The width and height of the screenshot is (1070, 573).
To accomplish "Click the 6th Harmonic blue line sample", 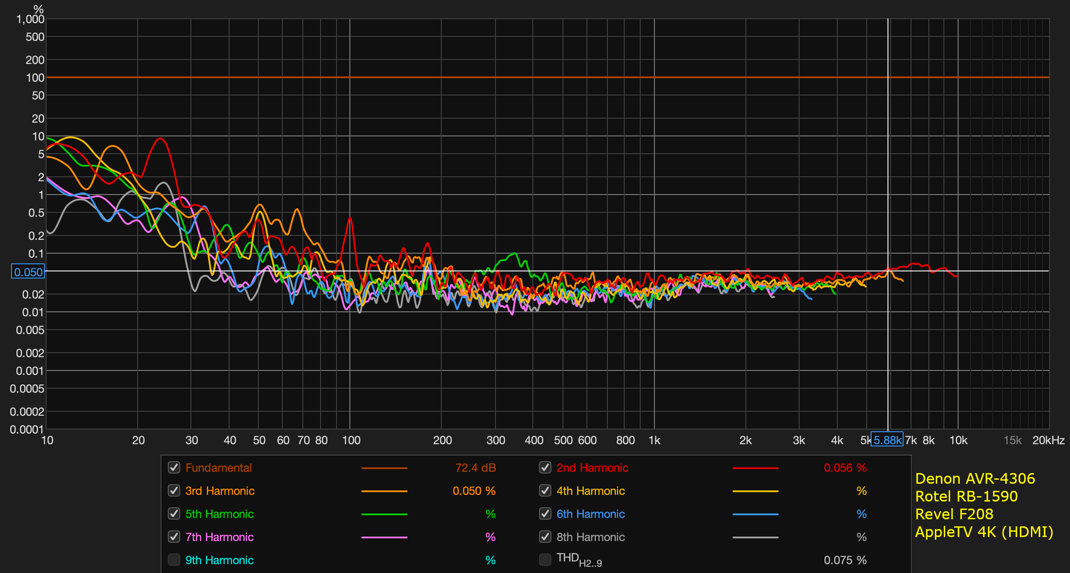I will 756,514.
